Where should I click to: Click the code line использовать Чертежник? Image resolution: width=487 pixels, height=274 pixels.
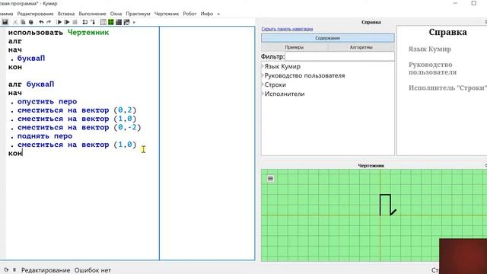59,33
